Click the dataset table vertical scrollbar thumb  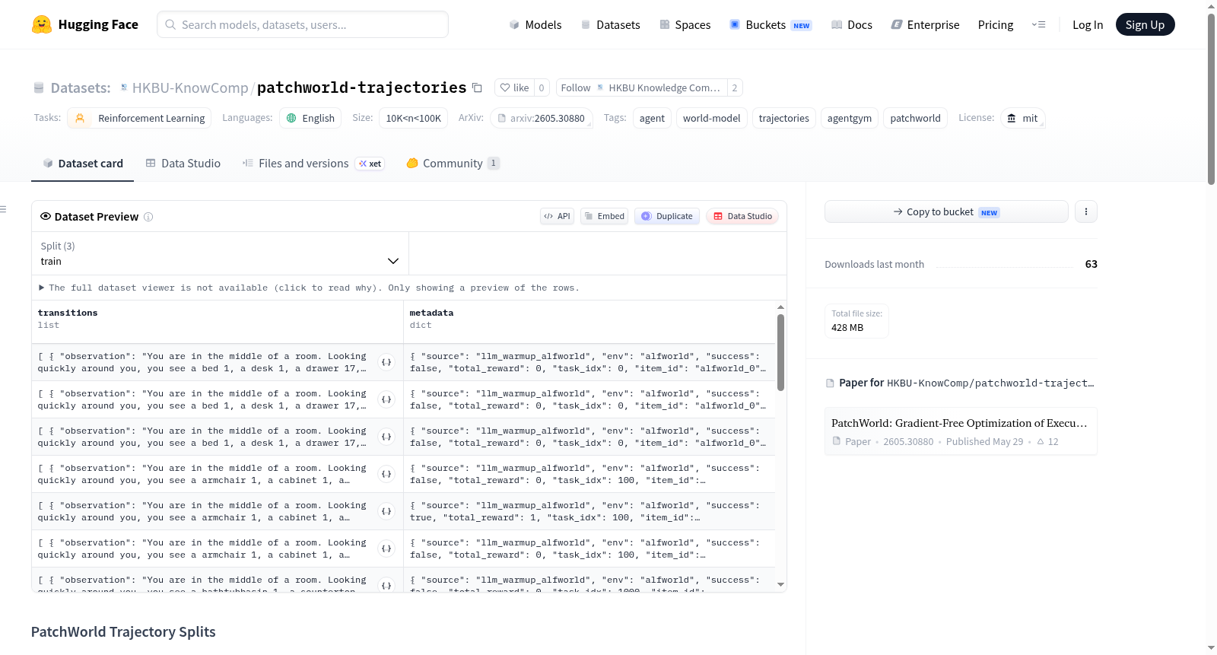point(780,352)
